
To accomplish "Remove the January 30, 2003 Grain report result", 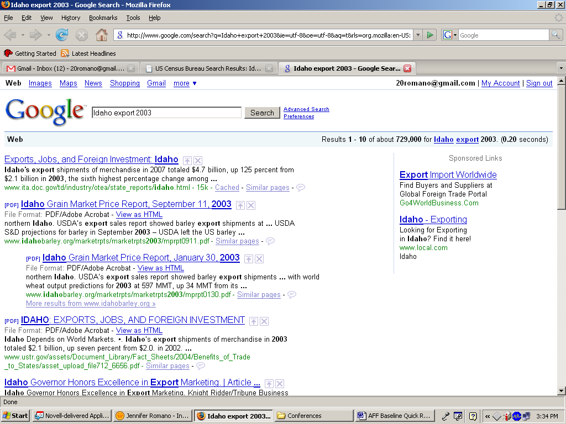I will (x=259, y=259).
